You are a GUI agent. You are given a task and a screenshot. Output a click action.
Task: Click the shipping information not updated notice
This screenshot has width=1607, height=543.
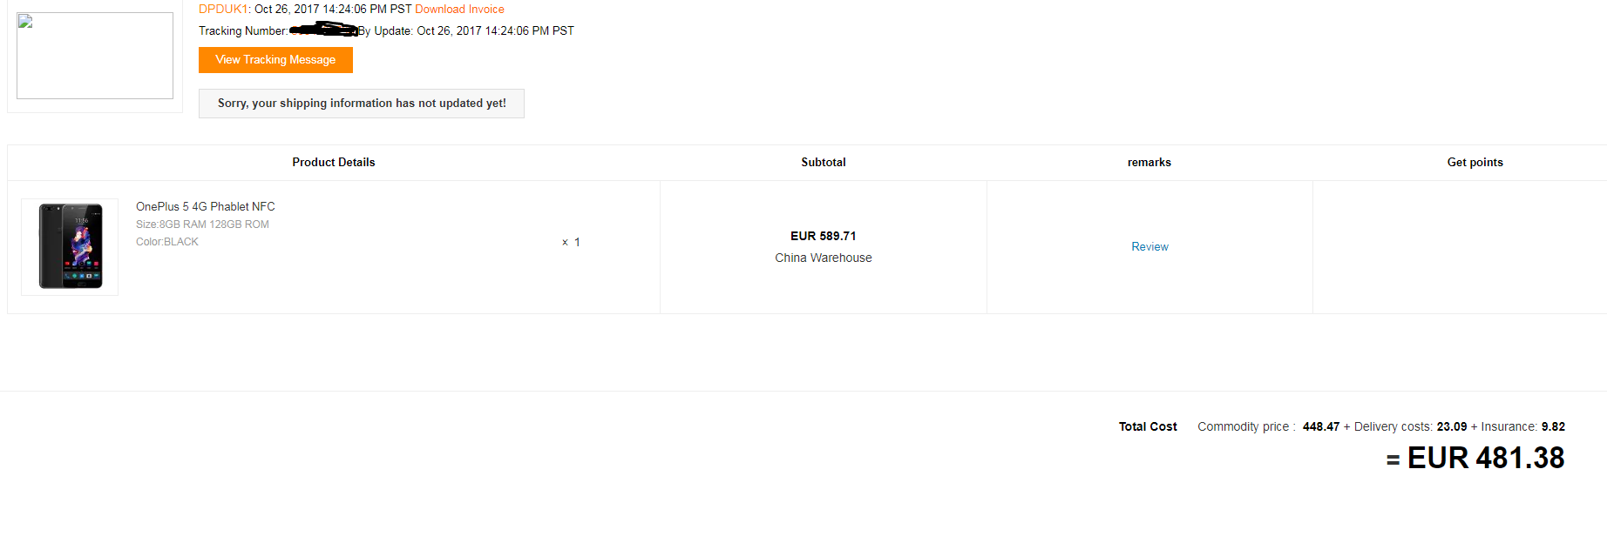point(362,104)
